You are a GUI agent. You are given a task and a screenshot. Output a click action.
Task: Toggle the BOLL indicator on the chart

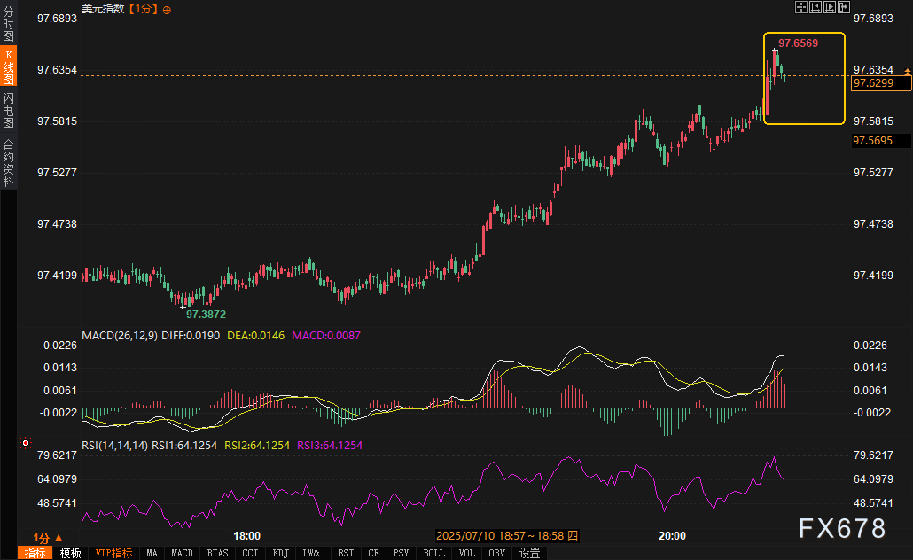[434, 553]
